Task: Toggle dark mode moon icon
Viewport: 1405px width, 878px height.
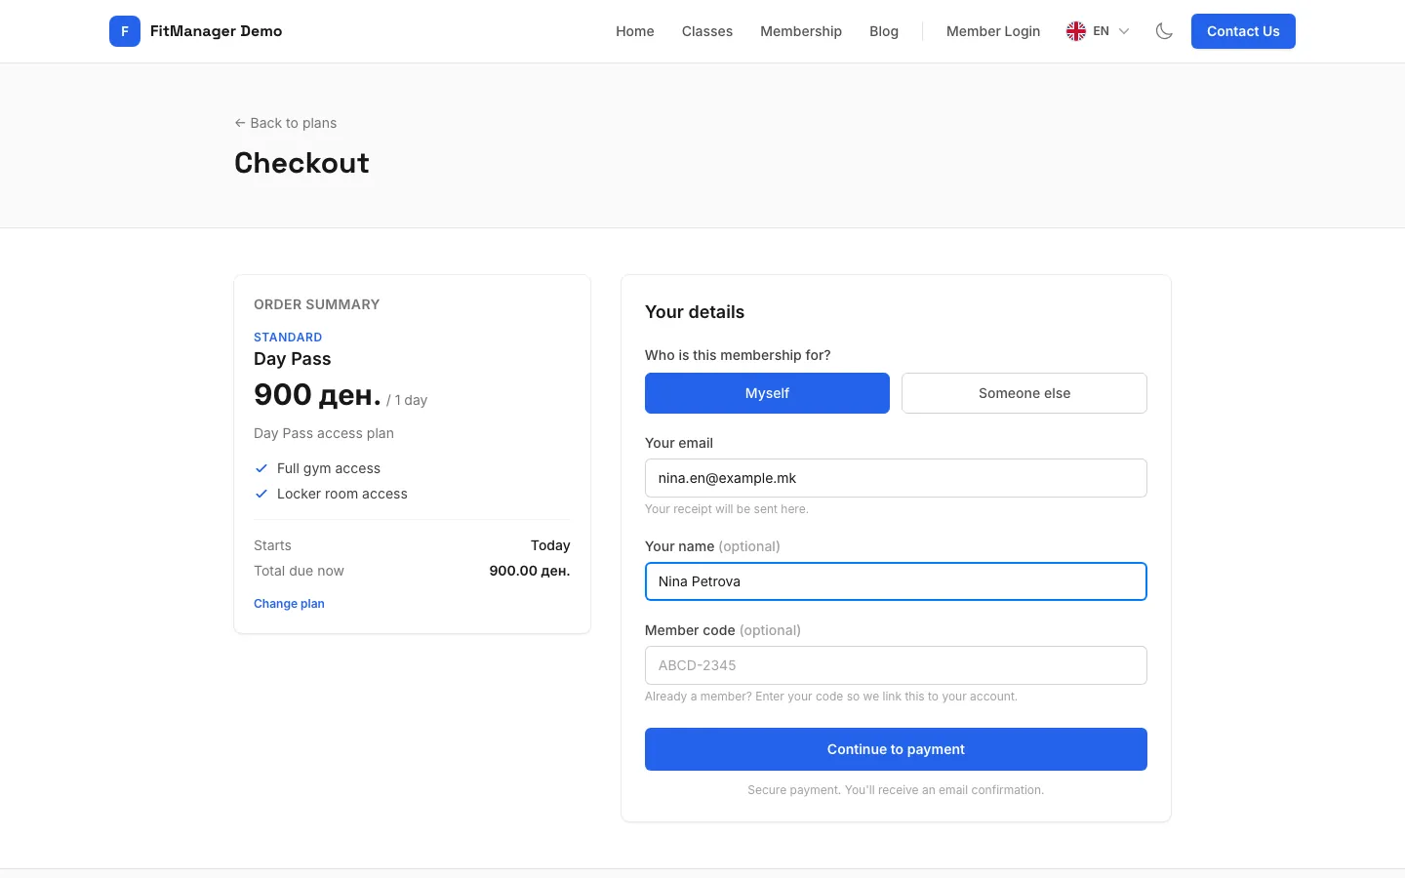Action: 1164,31
